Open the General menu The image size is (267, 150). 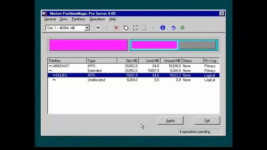tap(50, 19)
